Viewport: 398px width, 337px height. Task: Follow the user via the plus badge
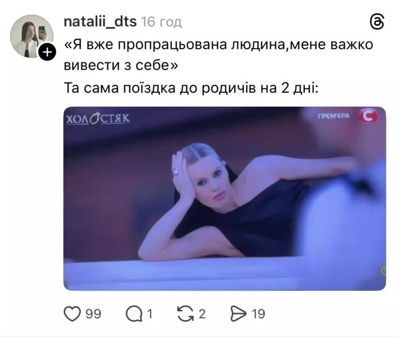[x=47, y=52]
